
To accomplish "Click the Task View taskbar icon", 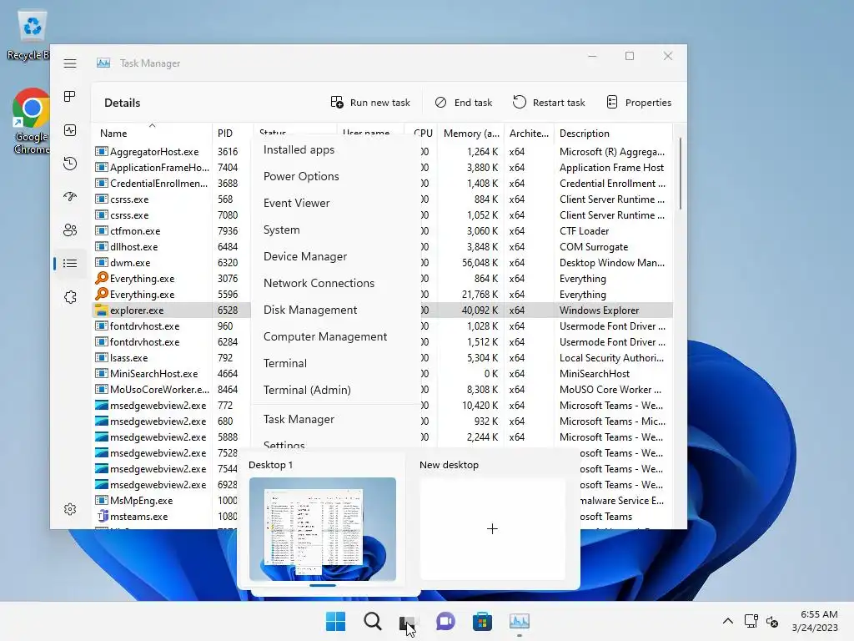I will tap(408, 621).
